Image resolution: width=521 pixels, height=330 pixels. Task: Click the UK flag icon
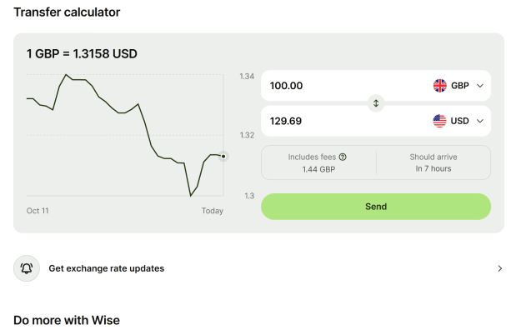439,86
